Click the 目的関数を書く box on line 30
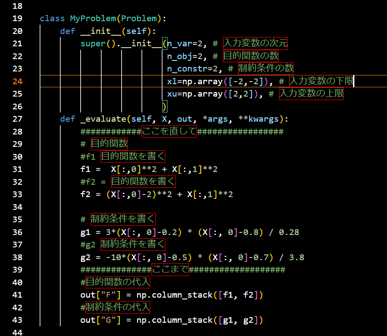Image resolution: width=387 pixels, height=336 pixels. (133, 157)
